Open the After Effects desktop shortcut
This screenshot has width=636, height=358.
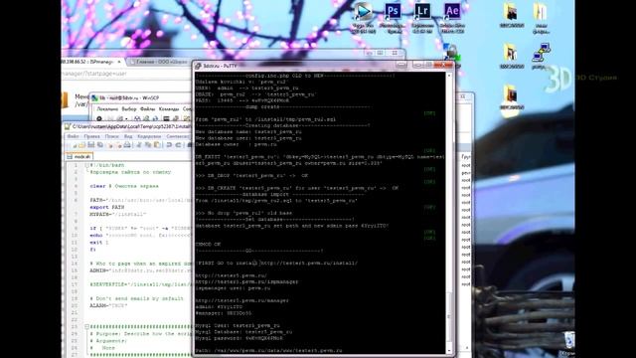452,17
